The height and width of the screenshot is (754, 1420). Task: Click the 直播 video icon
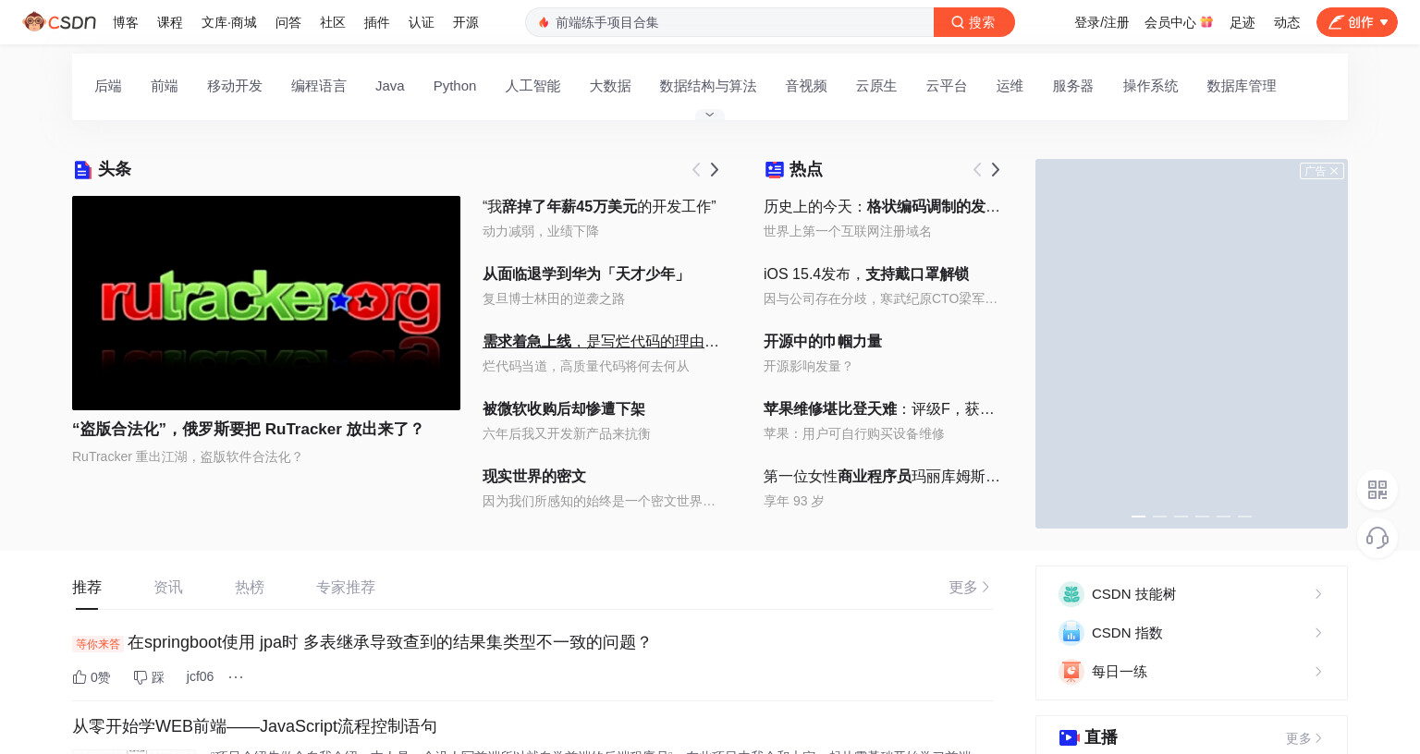(1069, 737)
